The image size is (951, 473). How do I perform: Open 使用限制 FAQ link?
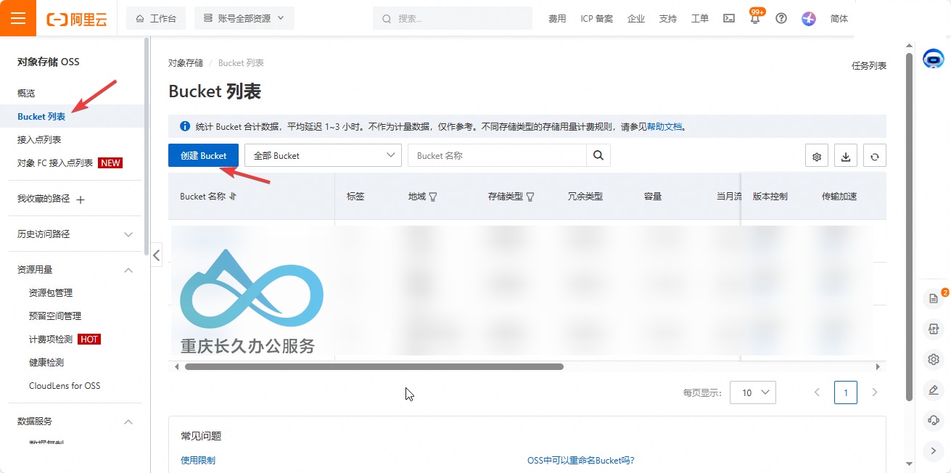(x=198, y=461)
